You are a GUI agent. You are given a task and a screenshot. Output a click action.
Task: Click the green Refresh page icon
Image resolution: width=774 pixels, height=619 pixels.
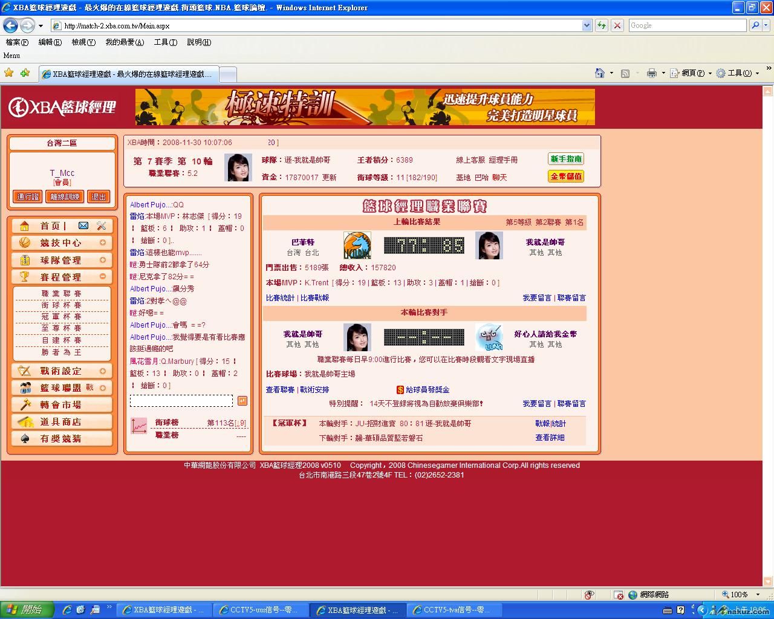pyautogui.click(x=601, y=25)
